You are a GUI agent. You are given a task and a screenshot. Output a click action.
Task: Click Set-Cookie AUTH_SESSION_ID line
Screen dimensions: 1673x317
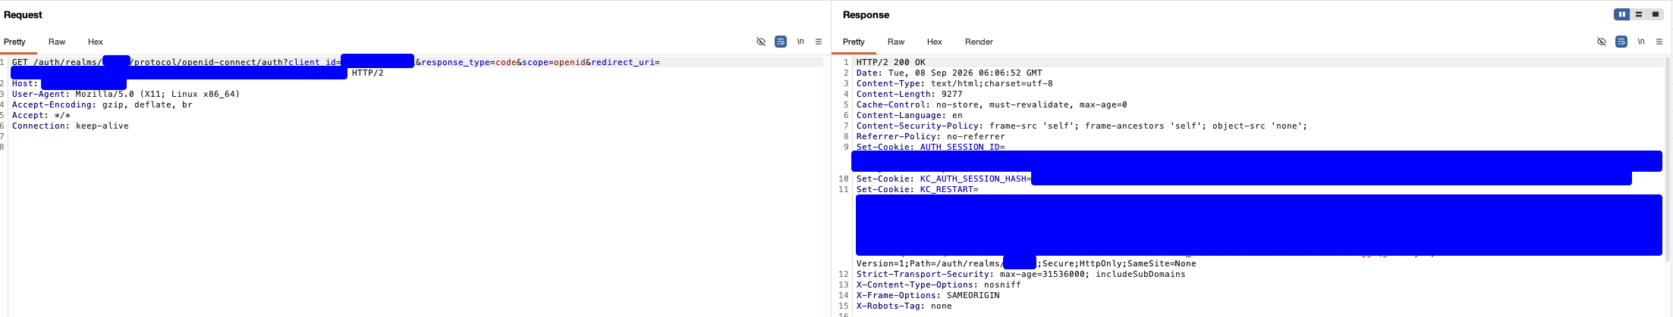pos(930,147)
